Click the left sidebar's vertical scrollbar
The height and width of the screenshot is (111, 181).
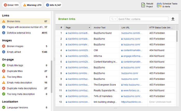pyautogui.click(x=52, y=77)
